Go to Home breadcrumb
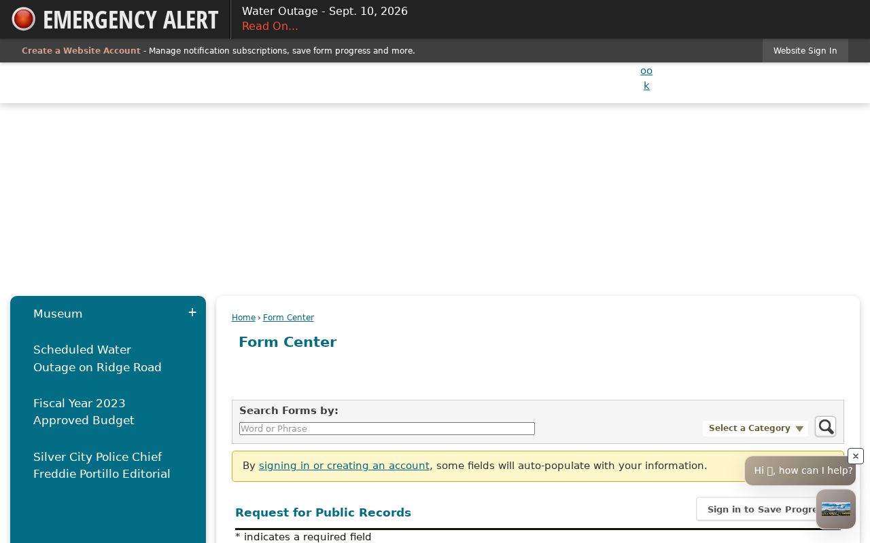 tap(243, 318)
